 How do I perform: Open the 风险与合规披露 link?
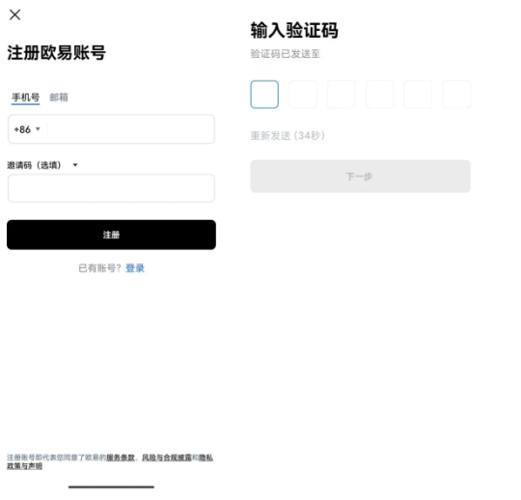[x=167, y=458]
